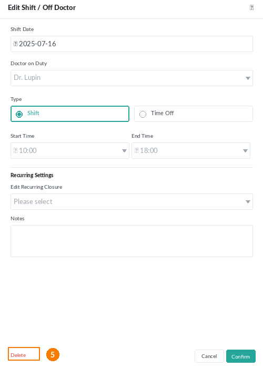The height and width of the screenshot is (368, 263).
Task: Click the Start Time label
Action: [x=22, y=136]
